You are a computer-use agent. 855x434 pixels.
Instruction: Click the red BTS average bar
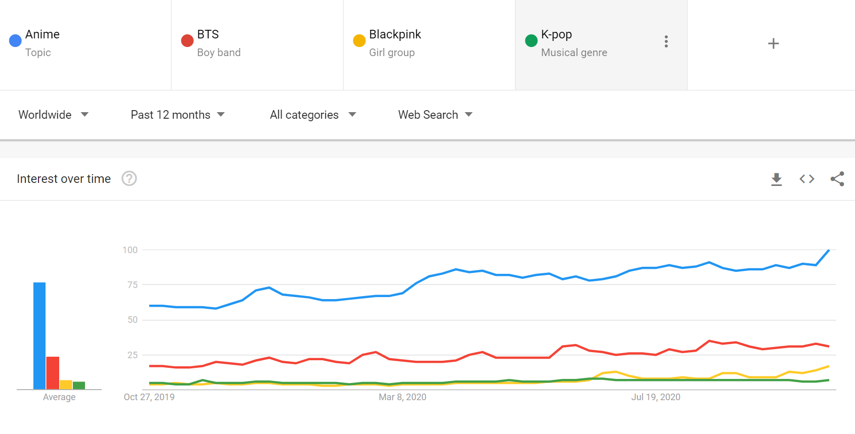point(53,373)
